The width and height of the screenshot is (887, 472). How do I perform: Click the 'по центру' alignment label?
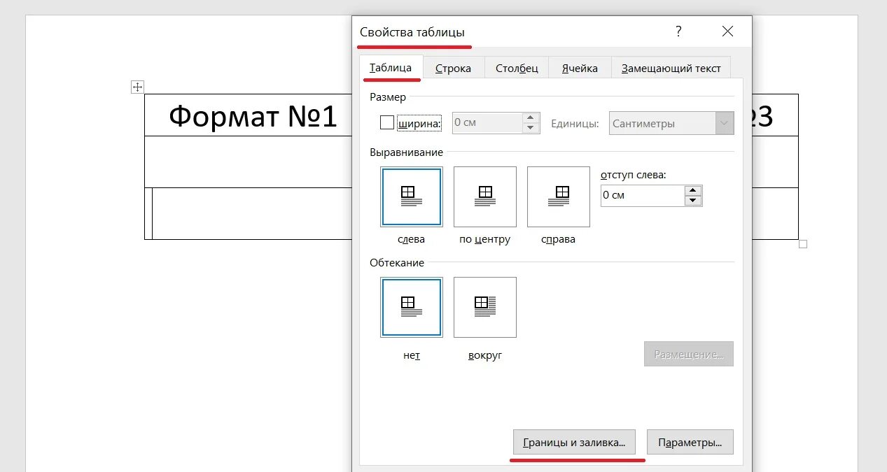click(x=484, y=239)
